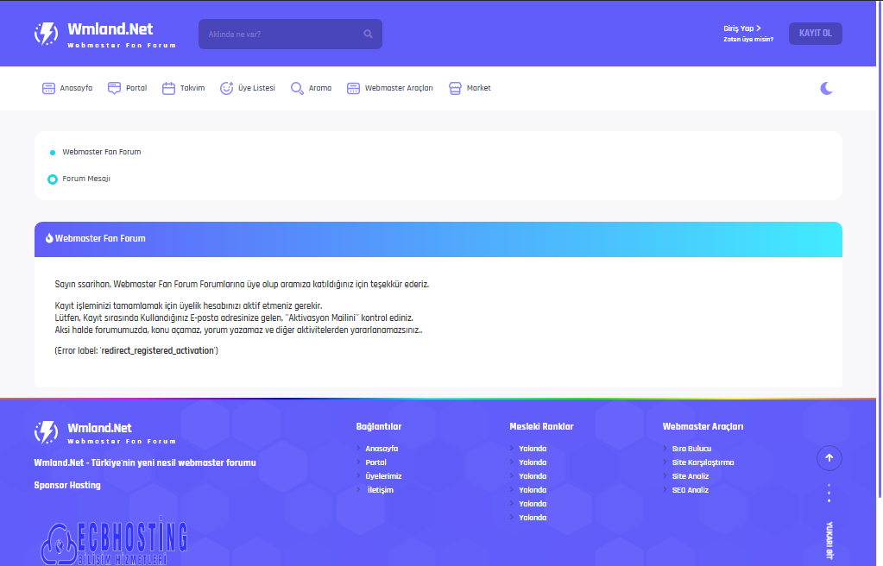The height and width of the screenshot is (566, 883).
Task: Open footer Site Karşılaştırma link
Action: coord(703,462)
